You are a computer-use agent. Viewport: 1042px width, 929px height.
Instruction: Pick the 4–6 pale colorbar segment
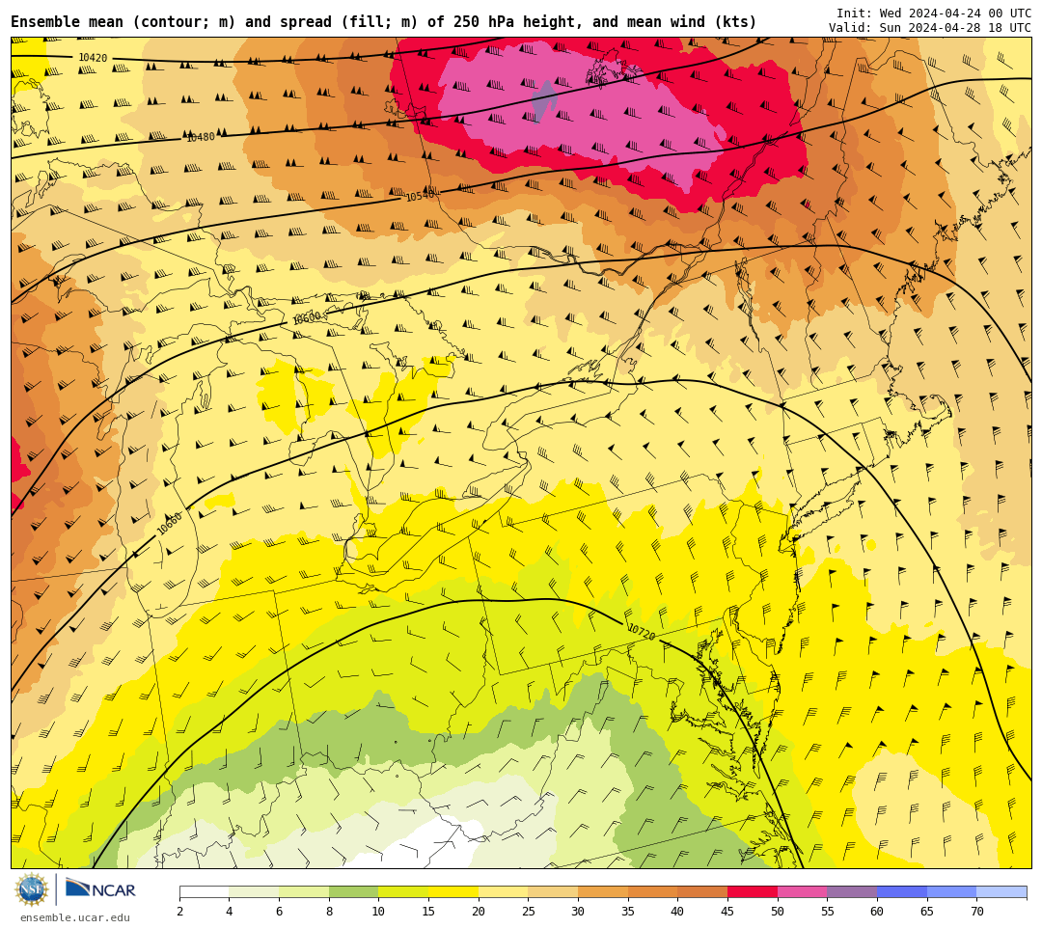[254, 892]
